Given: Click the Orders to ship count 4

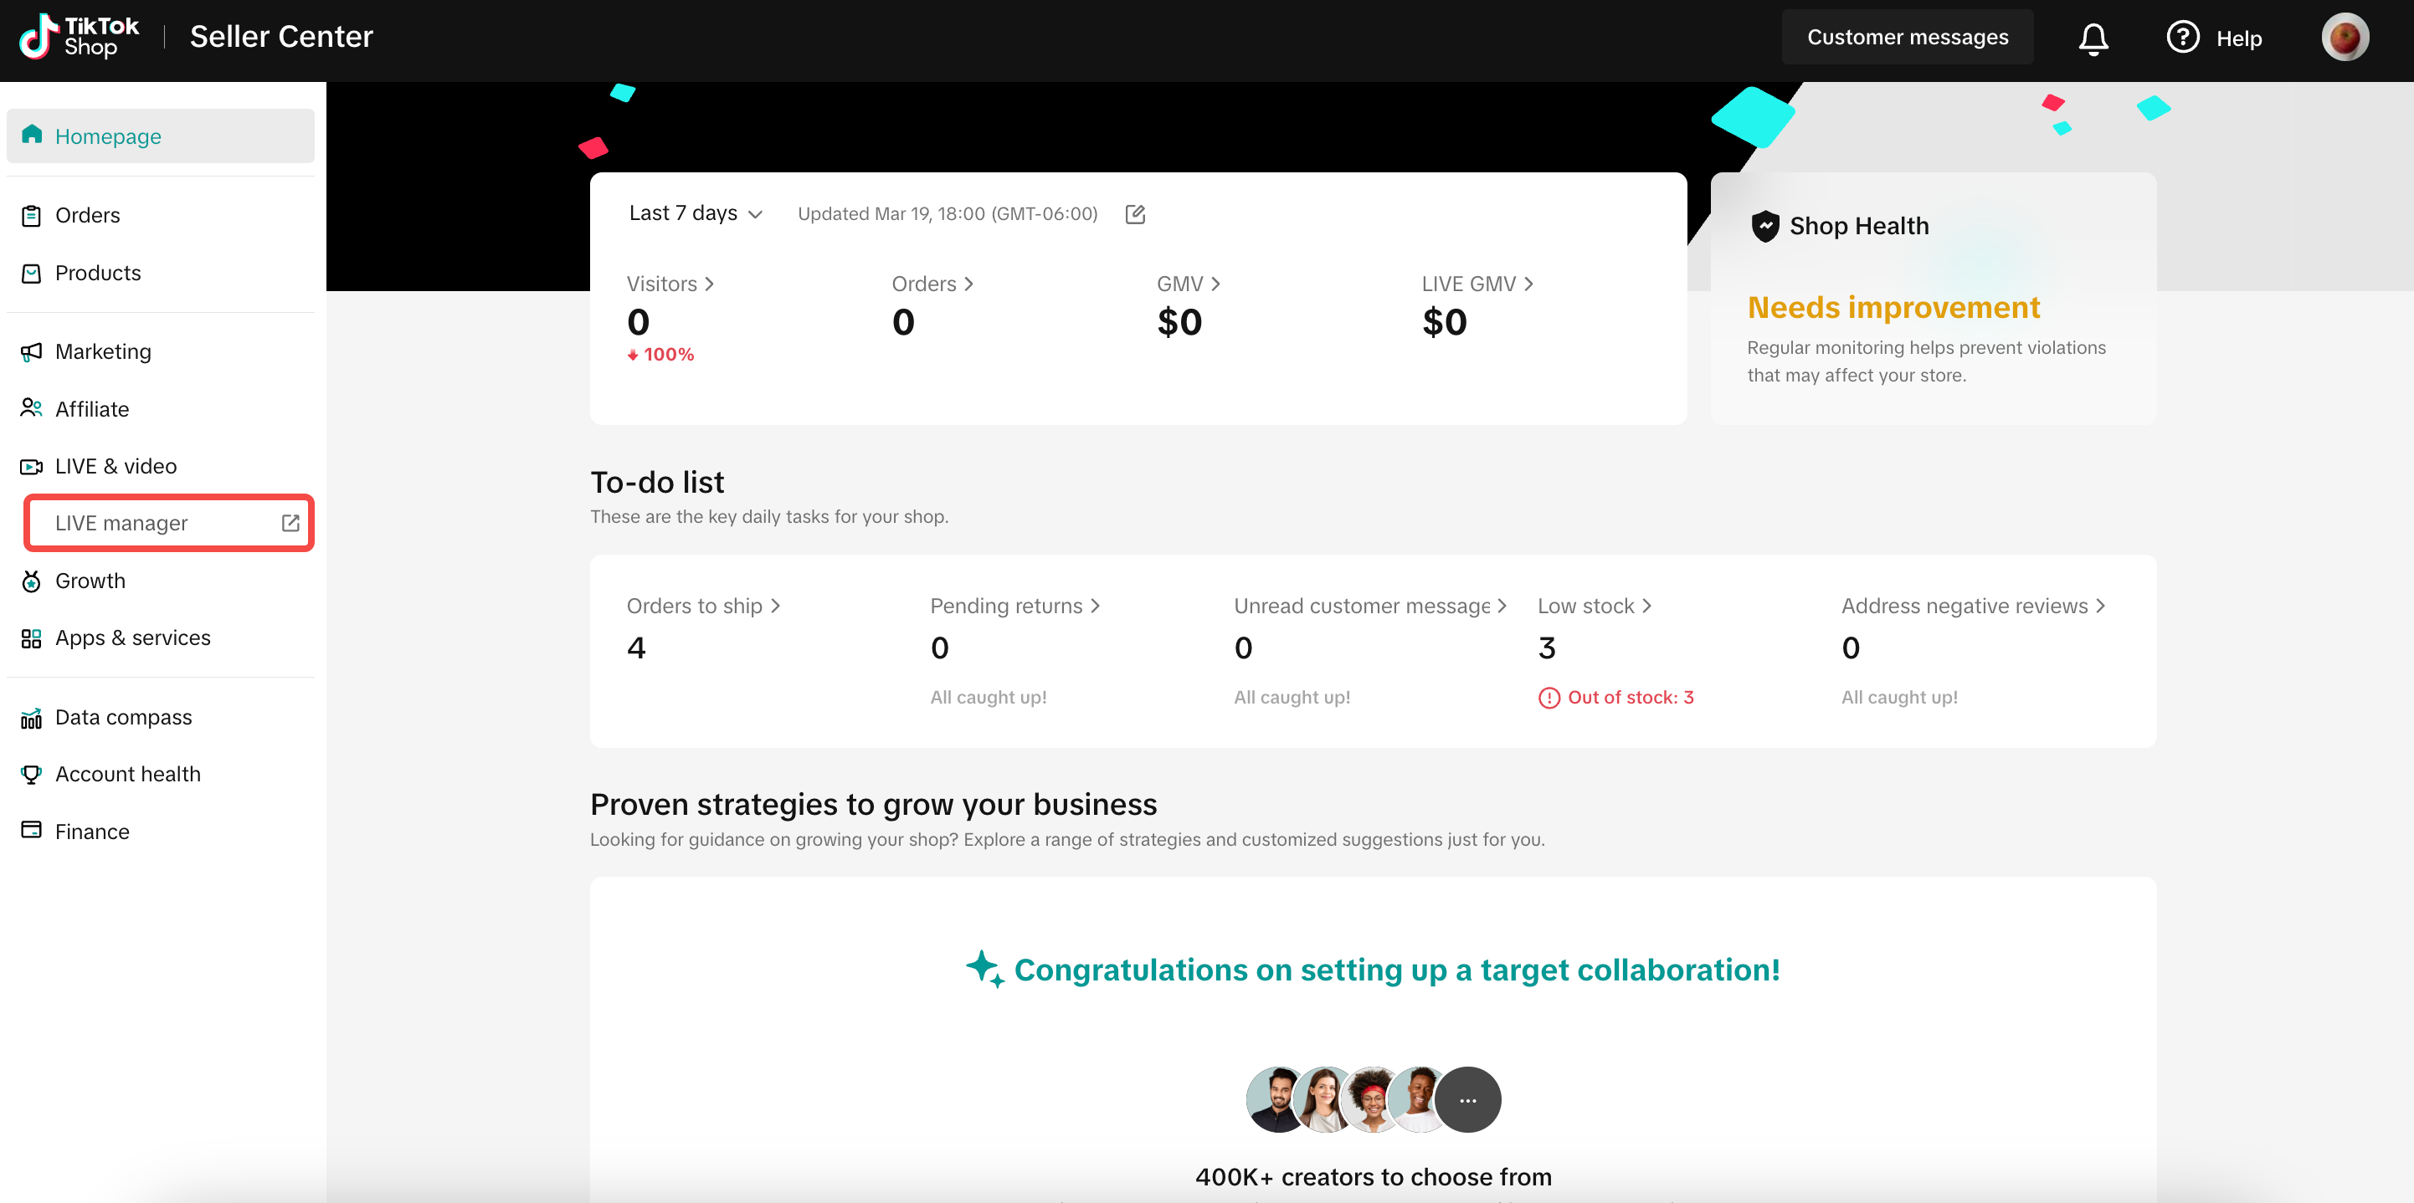Looking at the screenshot, I should coord(635,648).
